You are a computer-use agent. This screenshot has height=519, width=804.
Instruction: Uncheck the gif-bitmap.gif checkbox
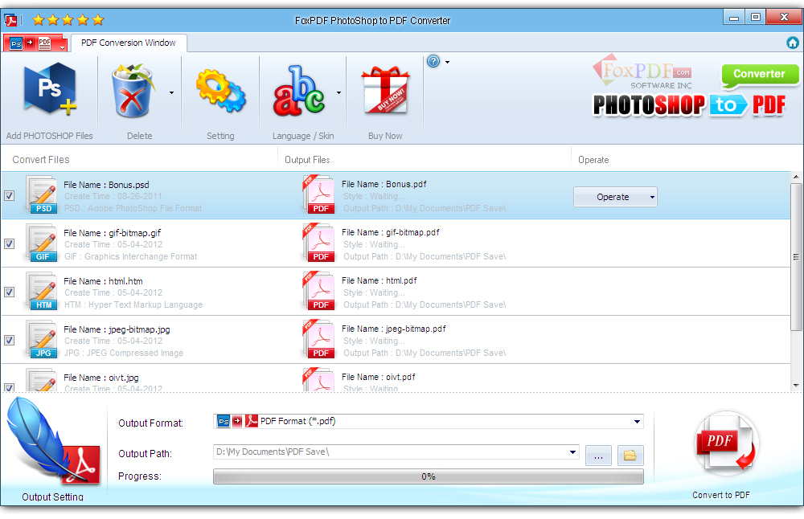point(9,244)
